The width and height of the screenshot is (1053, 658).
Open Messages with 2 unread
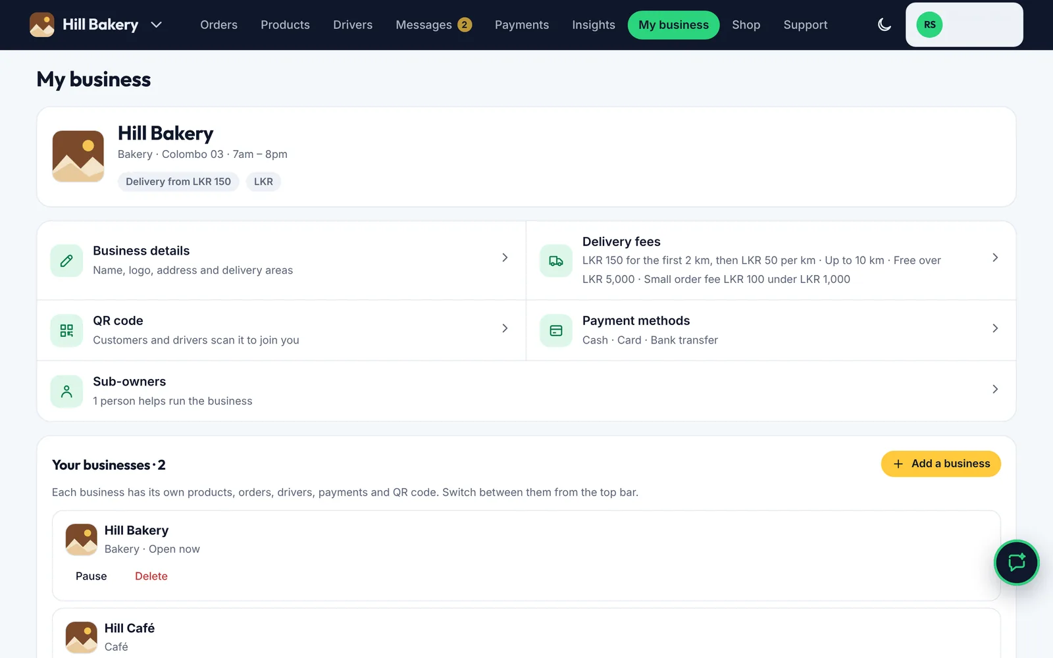434,25
